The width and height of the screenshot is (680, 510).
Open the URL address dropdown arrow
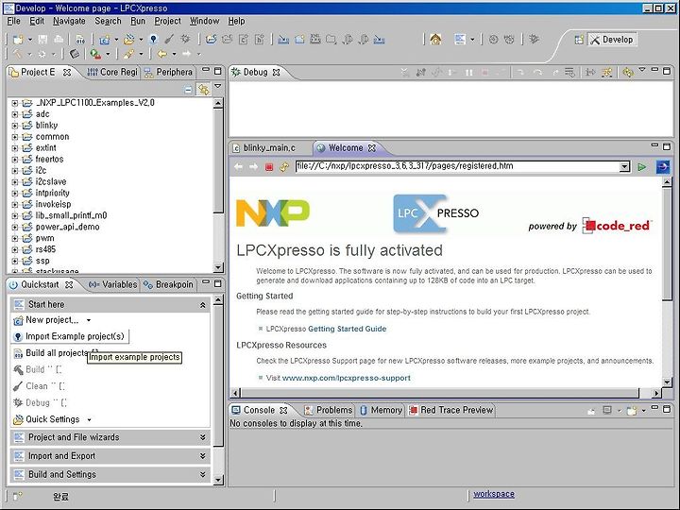click(624, 166)
